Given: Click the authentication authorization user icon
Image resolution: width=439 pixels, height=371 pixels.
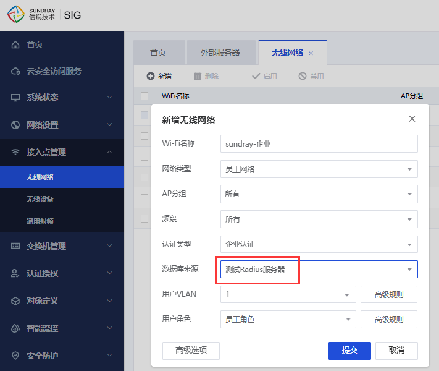Looking at the screenshot, I should click(15, 273).
